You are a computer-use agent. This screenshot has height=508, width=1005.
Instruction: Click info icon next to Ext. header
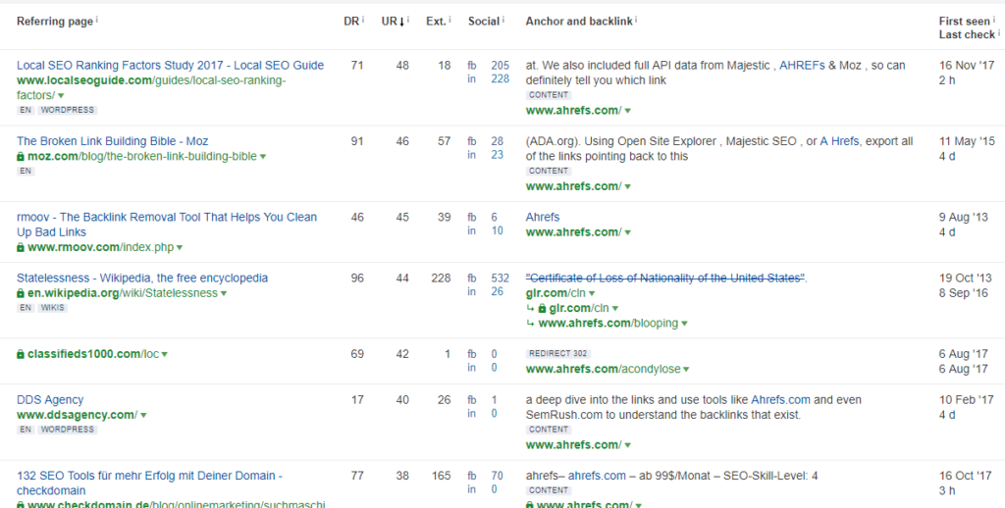pos(450,20)
